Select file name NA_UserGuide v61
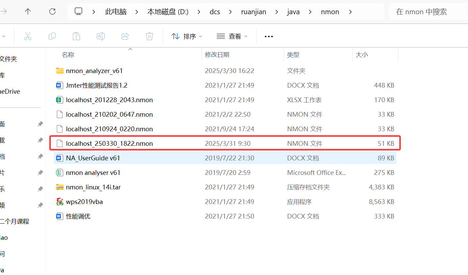 point(93,158)
